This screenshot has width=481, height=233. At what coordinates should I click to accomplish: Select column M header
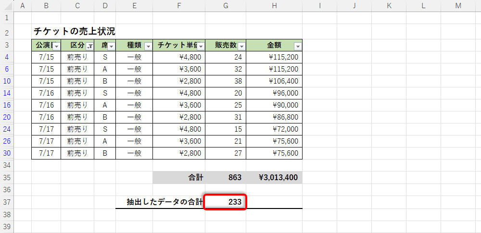458,5
